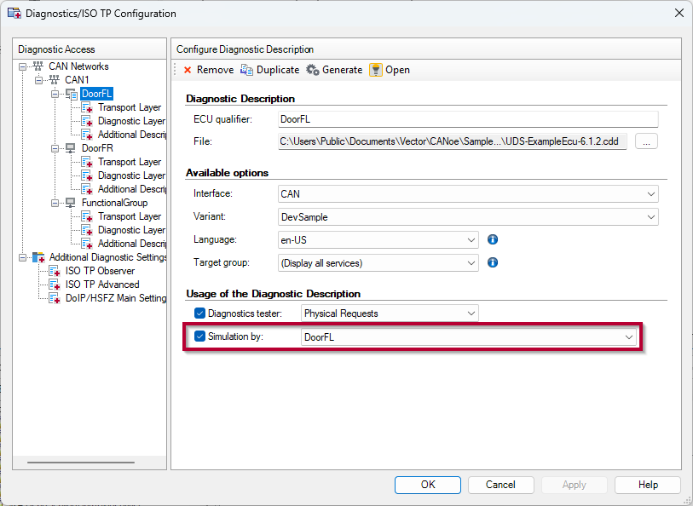Click the Generate gears icon
The height and width of the screenshot is (506, 693).
[313, 70]
